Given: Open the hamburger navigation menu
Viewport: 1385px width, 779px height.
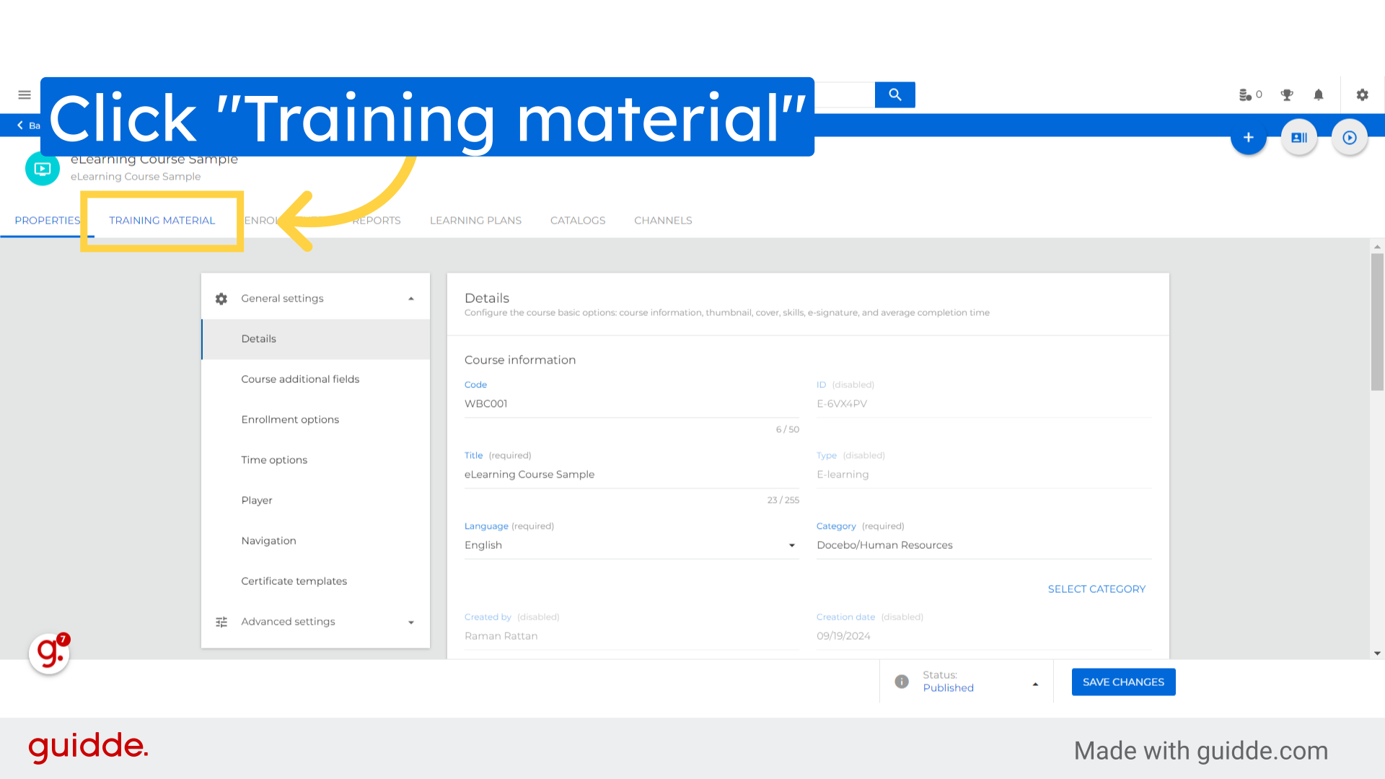Looking at the screenshot, I should tap(24, 94).
